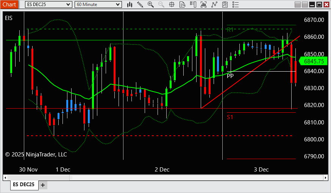
Task: Maximize the chart window
Action: tap(319, 5)
